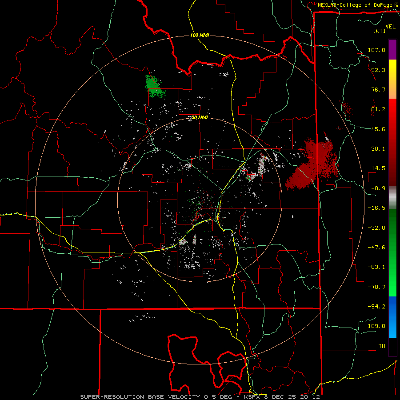Select the 76.7 legend value
The width and height of the screenshot is (400, 400).
pos(378,89)
